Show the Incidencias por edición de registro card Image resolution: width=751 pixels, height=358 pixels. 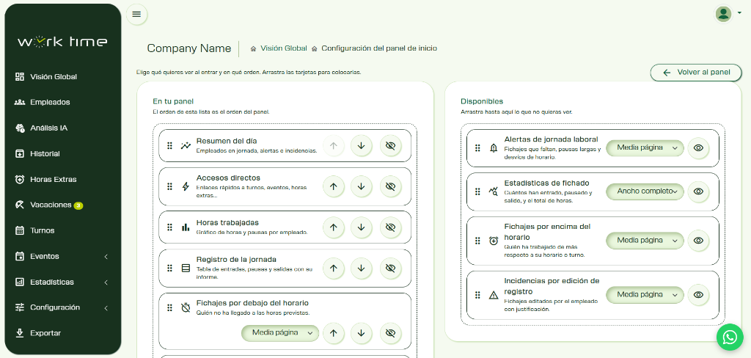pyautogui.click(x=698, y=295)
